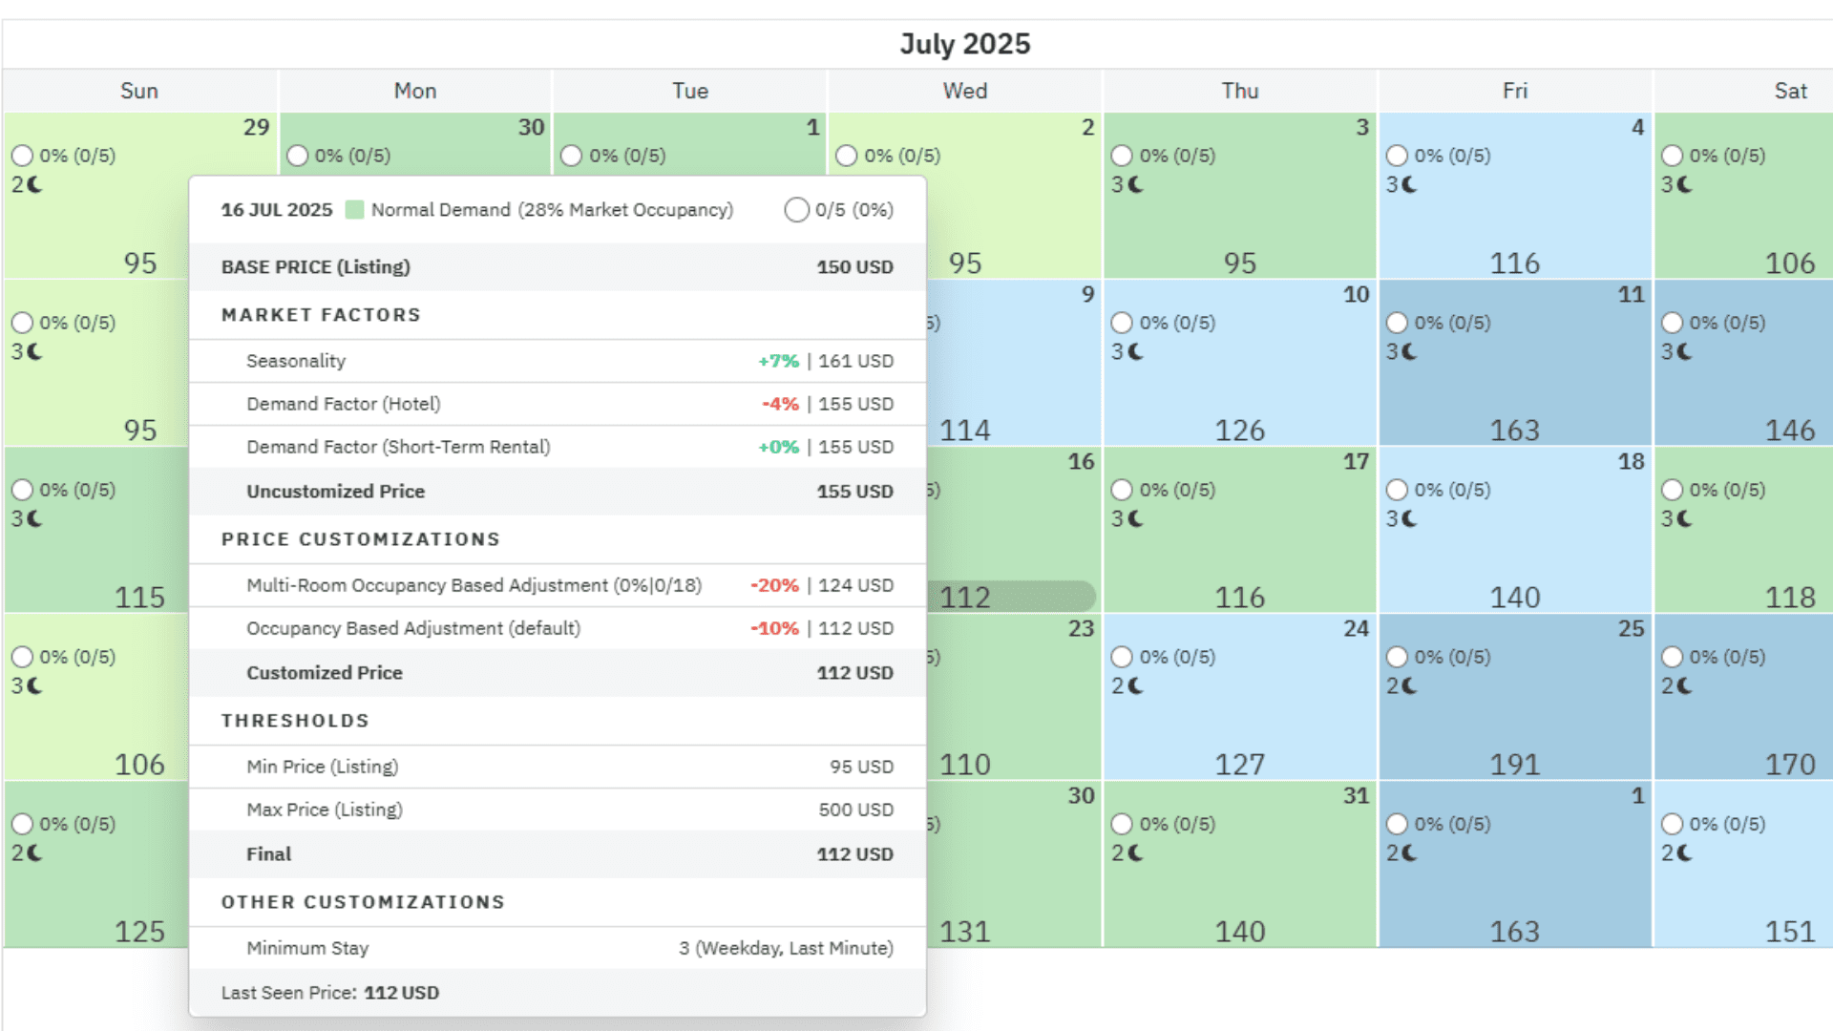Viewport: 1833px width, 1031px height.
Task: Click moon icon on Thursday July 24
Action: [1134, 685]
